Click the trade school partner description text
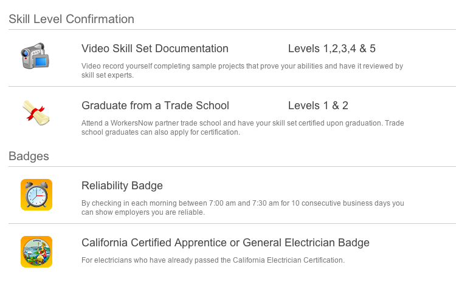456x293 pixels. point(242,123)
